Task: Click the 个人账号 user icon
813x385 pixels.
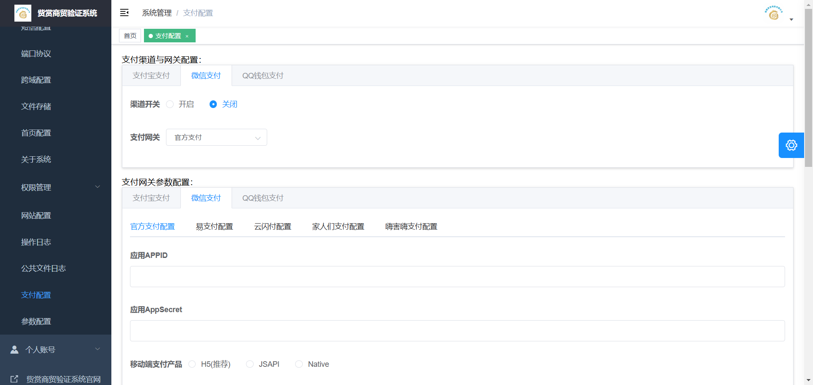Action: point(14,349)
